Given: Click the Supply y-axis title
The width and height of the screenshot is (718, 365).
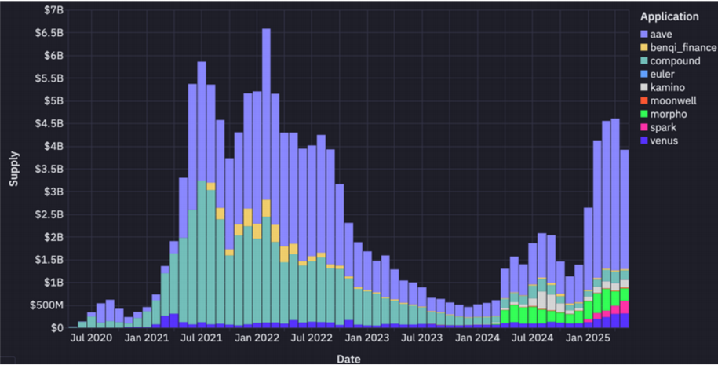Looking at the screenshot, I should point(13,168).
